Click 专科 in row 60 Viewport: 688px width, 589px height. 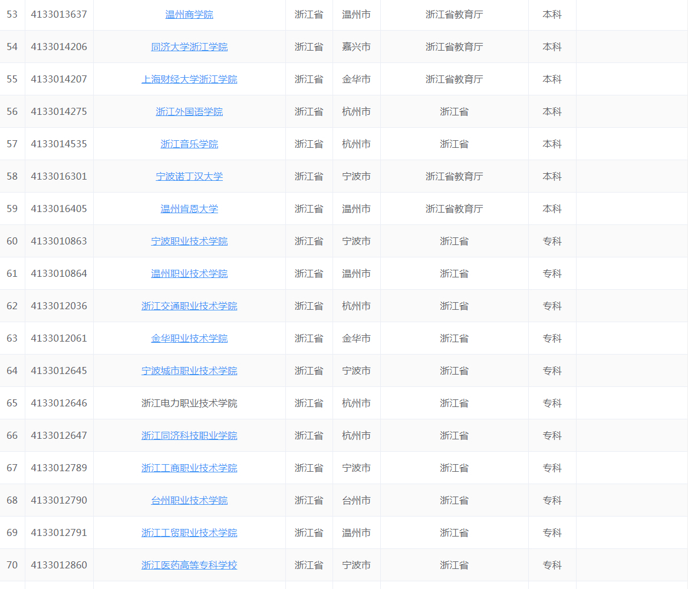[x=552, y=241]
